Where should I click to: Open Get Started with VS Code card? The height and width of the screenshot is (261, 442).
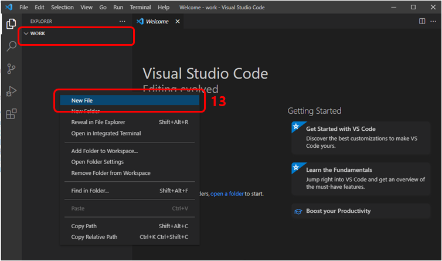[361, 138]
